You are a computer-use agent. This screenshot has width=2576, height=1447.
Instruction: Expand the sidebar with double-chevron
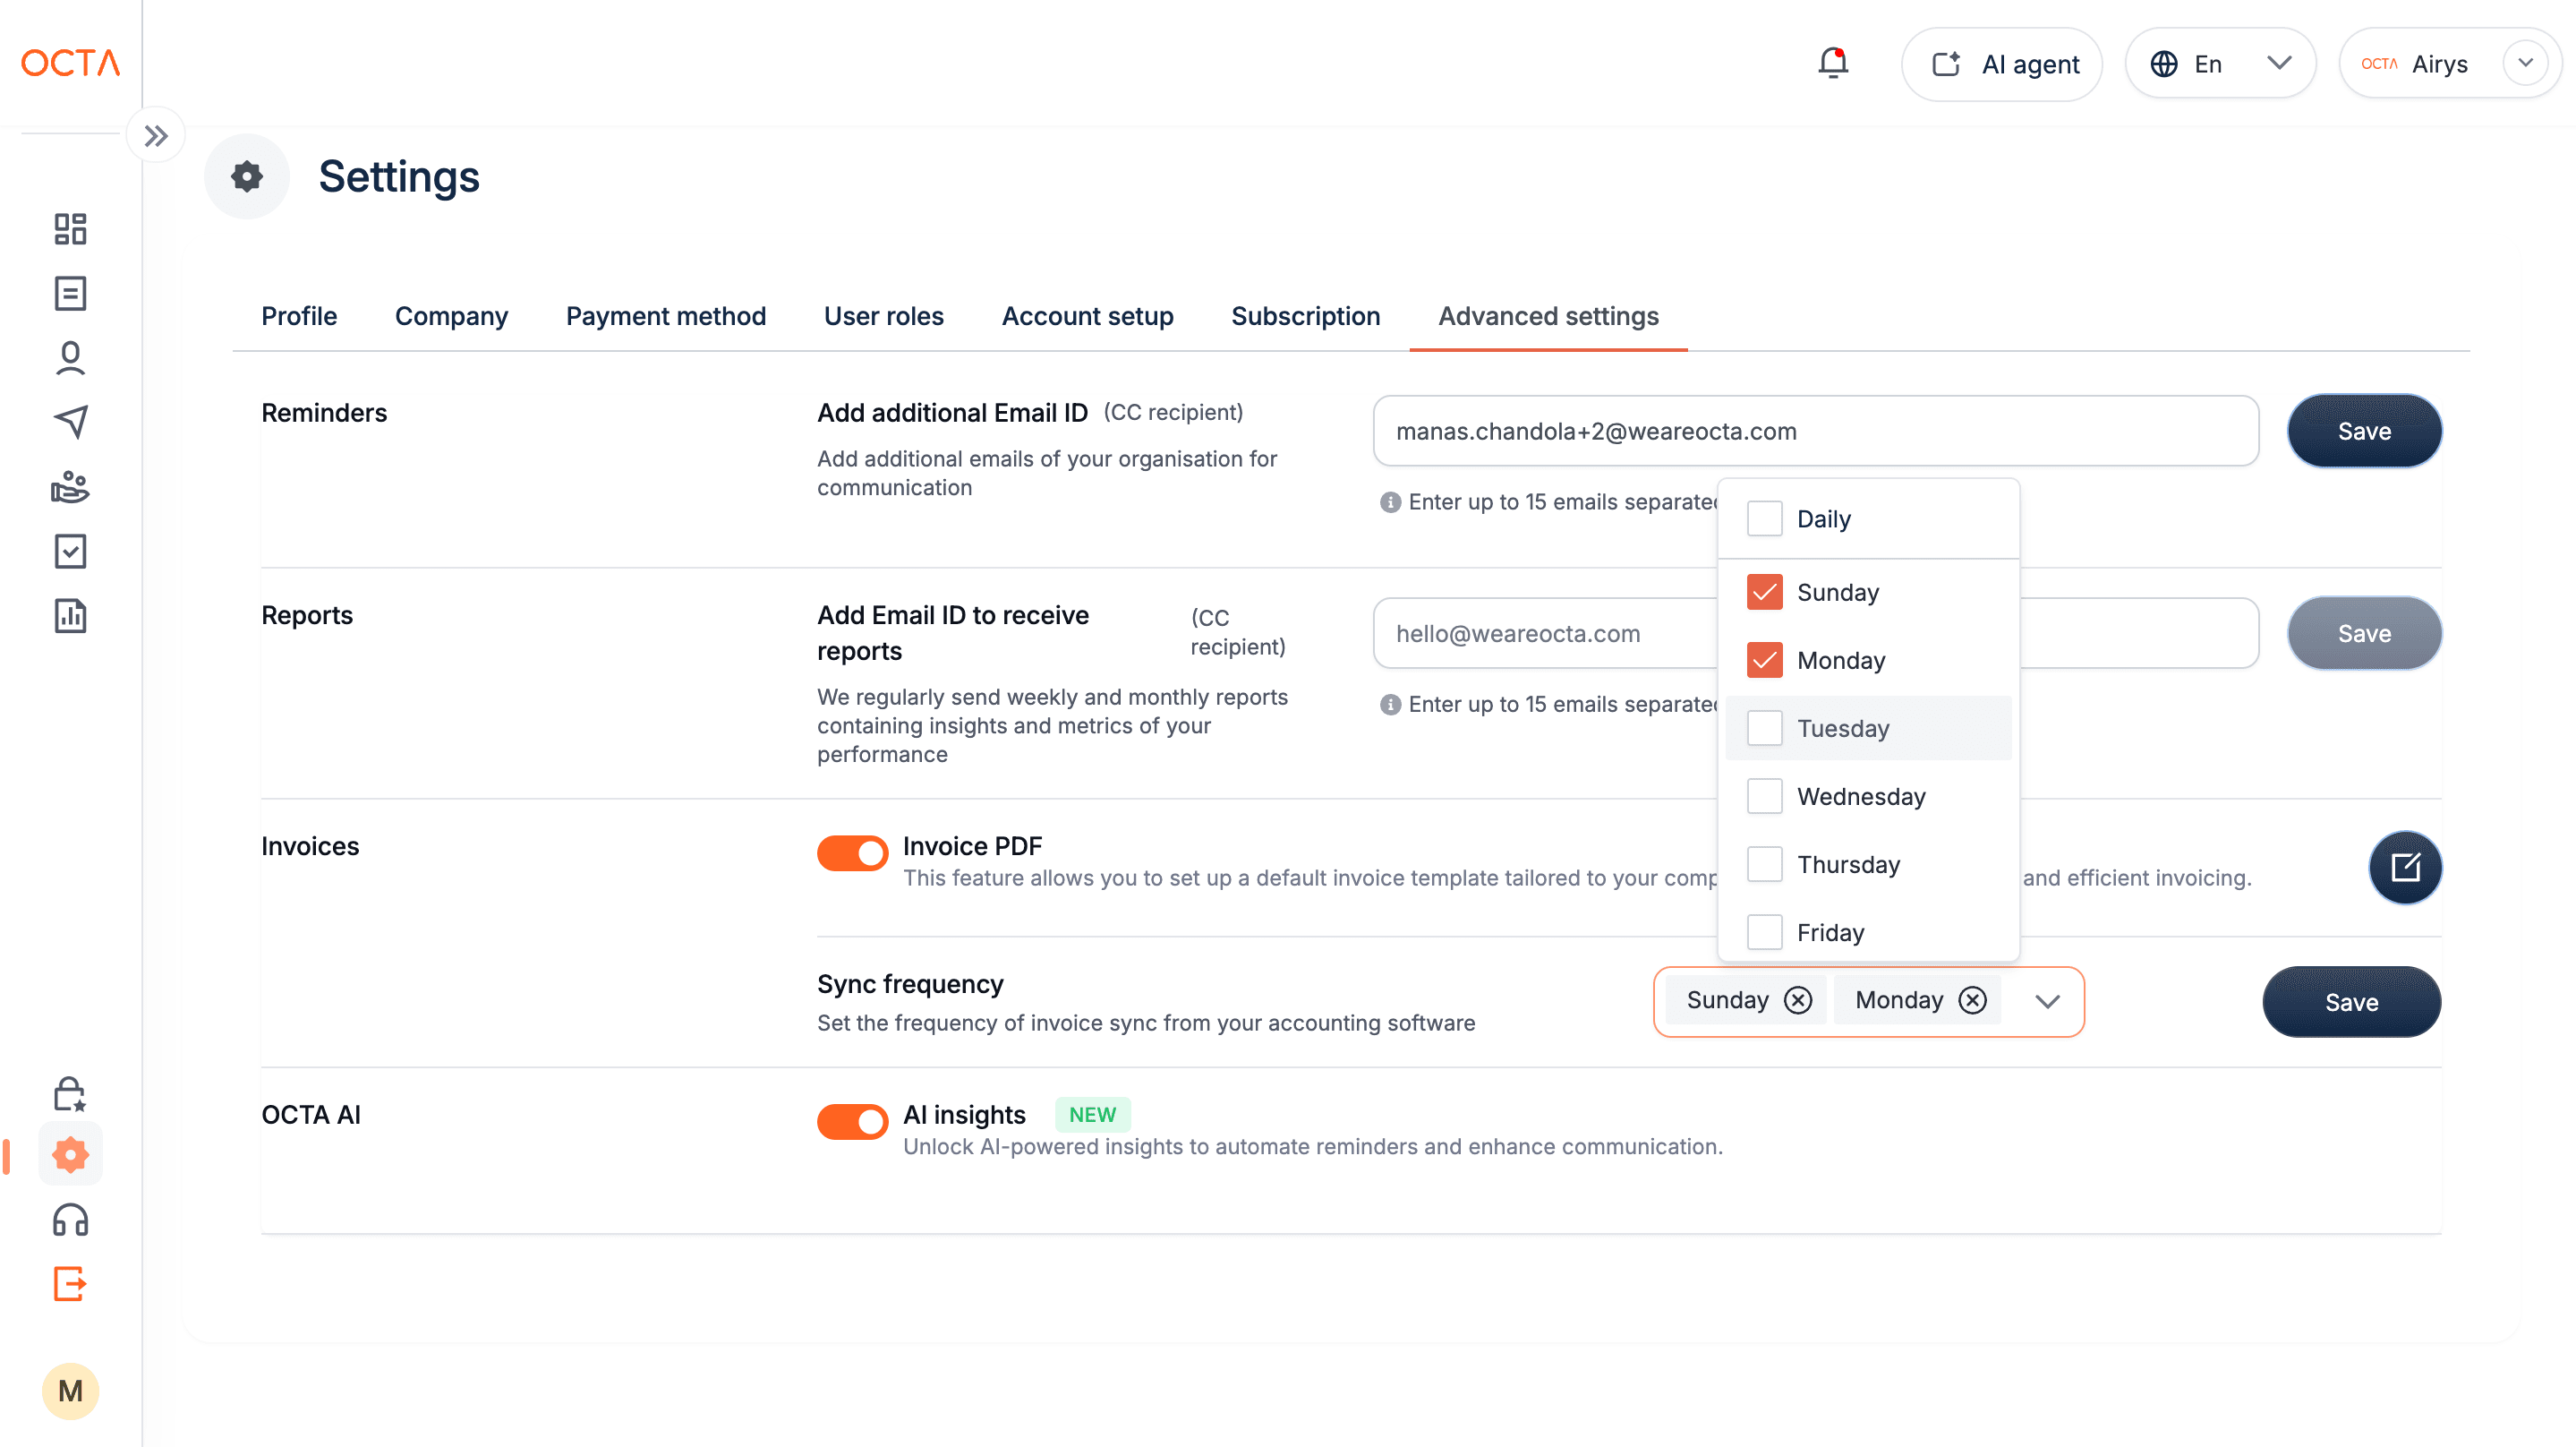[155, 135]
